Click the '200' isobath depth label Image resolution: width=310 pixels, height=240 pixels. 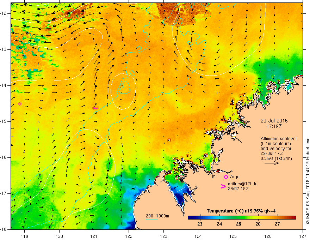tap(149, 216)
